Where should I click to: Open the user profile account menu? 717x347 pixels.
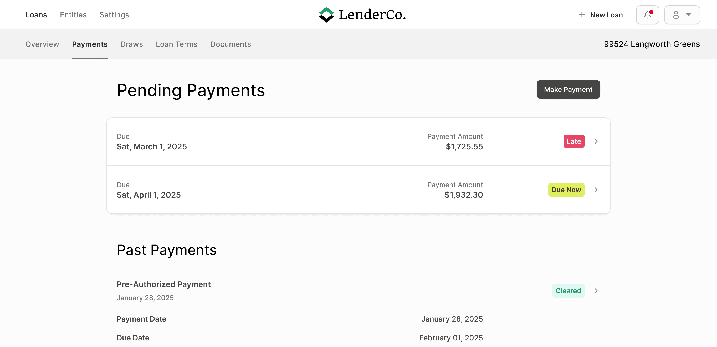pos(682,15)
